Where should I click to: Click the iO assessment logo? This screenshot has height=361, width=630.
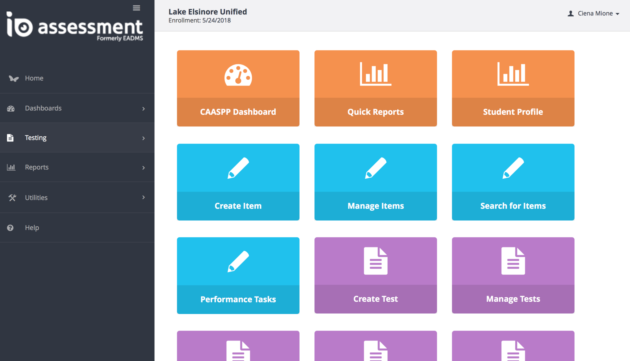(75, 26)
